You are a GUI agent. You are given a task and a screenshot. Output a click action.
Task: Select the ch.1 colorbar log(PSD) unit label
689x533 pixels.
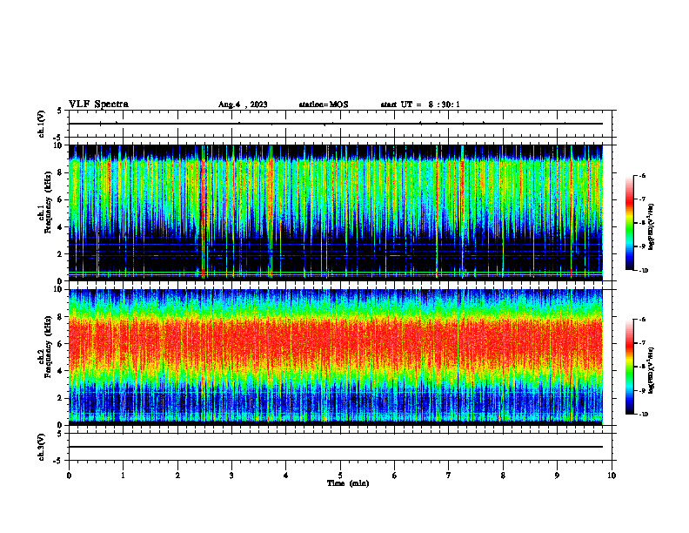(652, 227)
